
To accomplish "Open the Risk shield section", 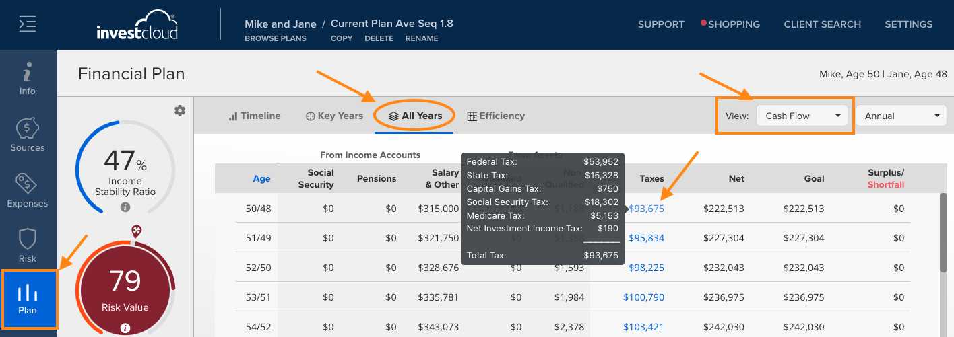I will coord(28,246).
